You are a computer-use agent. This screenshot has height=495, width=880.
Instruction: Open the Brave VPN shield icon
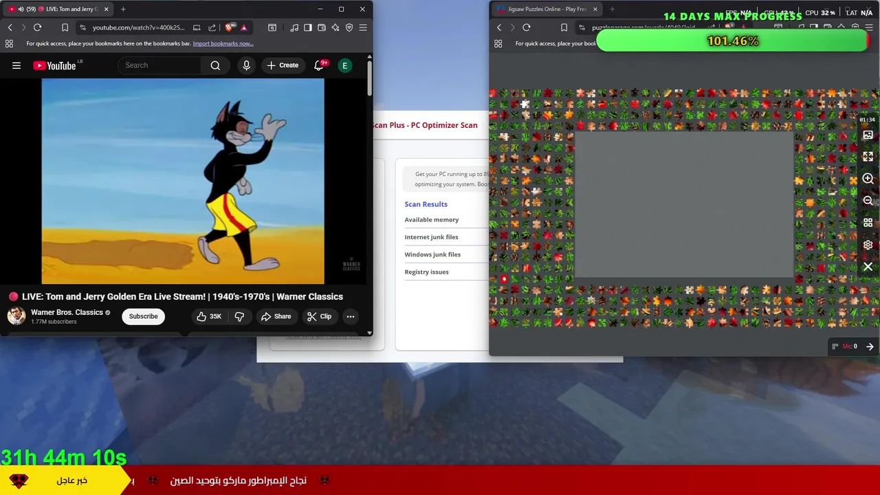tap(349, 27)
